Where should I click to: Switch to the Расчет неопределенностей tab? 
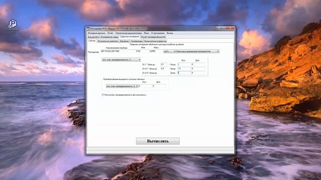tap(153, 37)
